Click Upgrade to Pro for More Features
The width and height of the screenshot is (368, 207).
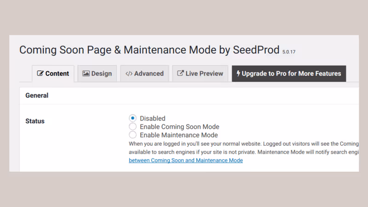pos(289,74)
